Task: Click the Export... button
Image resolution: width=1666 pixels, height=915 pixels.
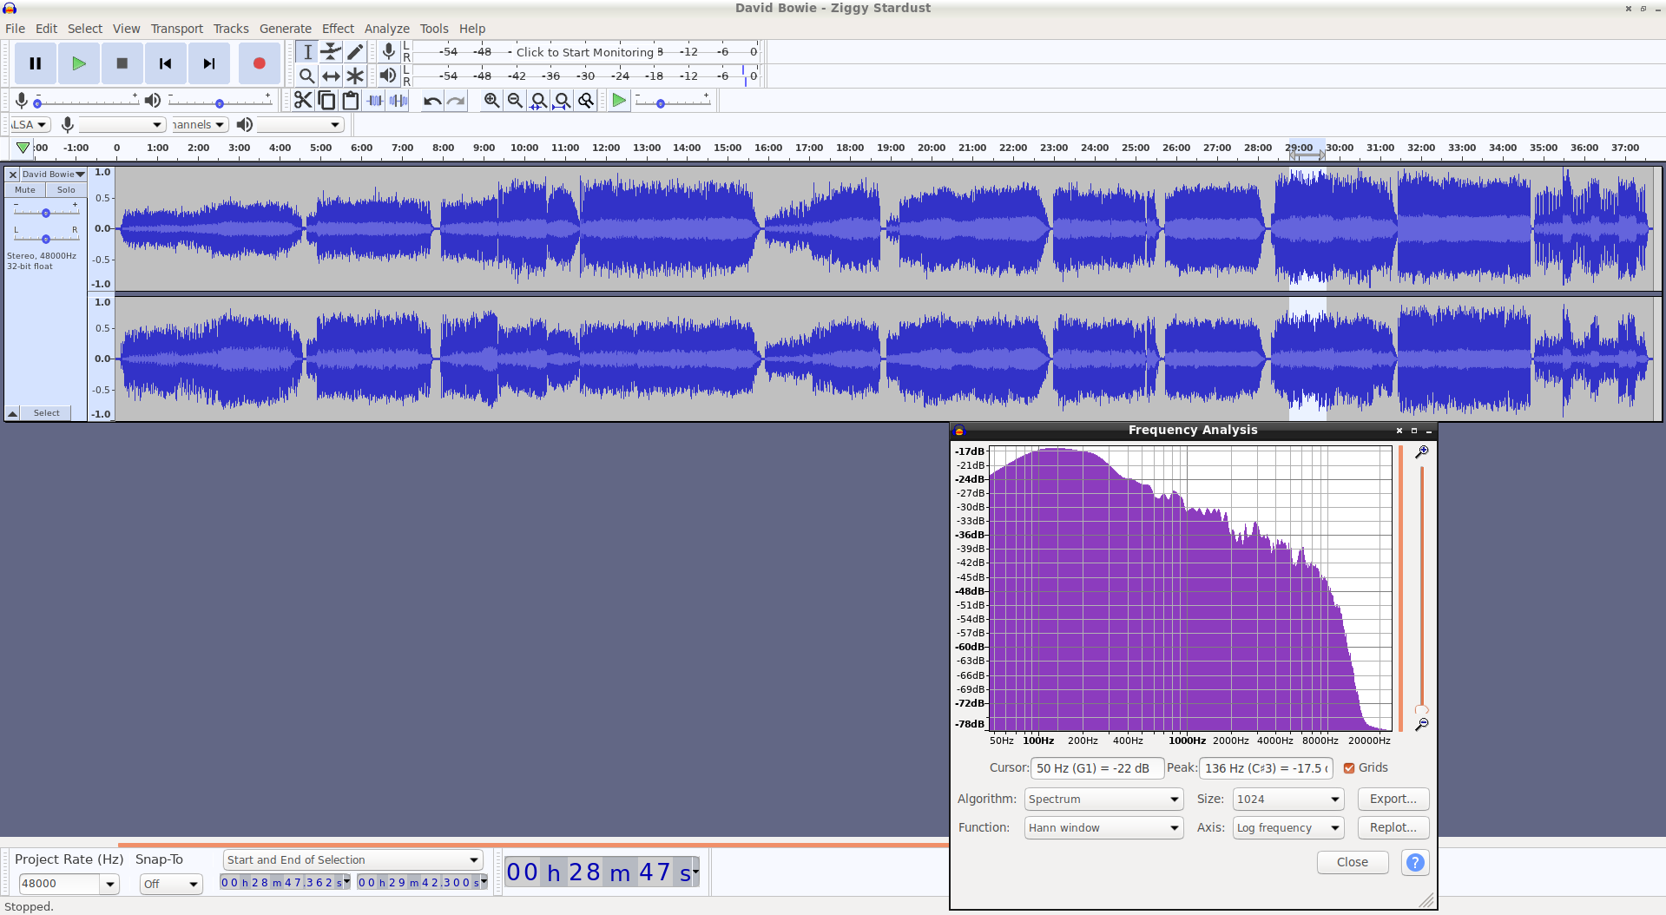Action: tap(1393, 799)
